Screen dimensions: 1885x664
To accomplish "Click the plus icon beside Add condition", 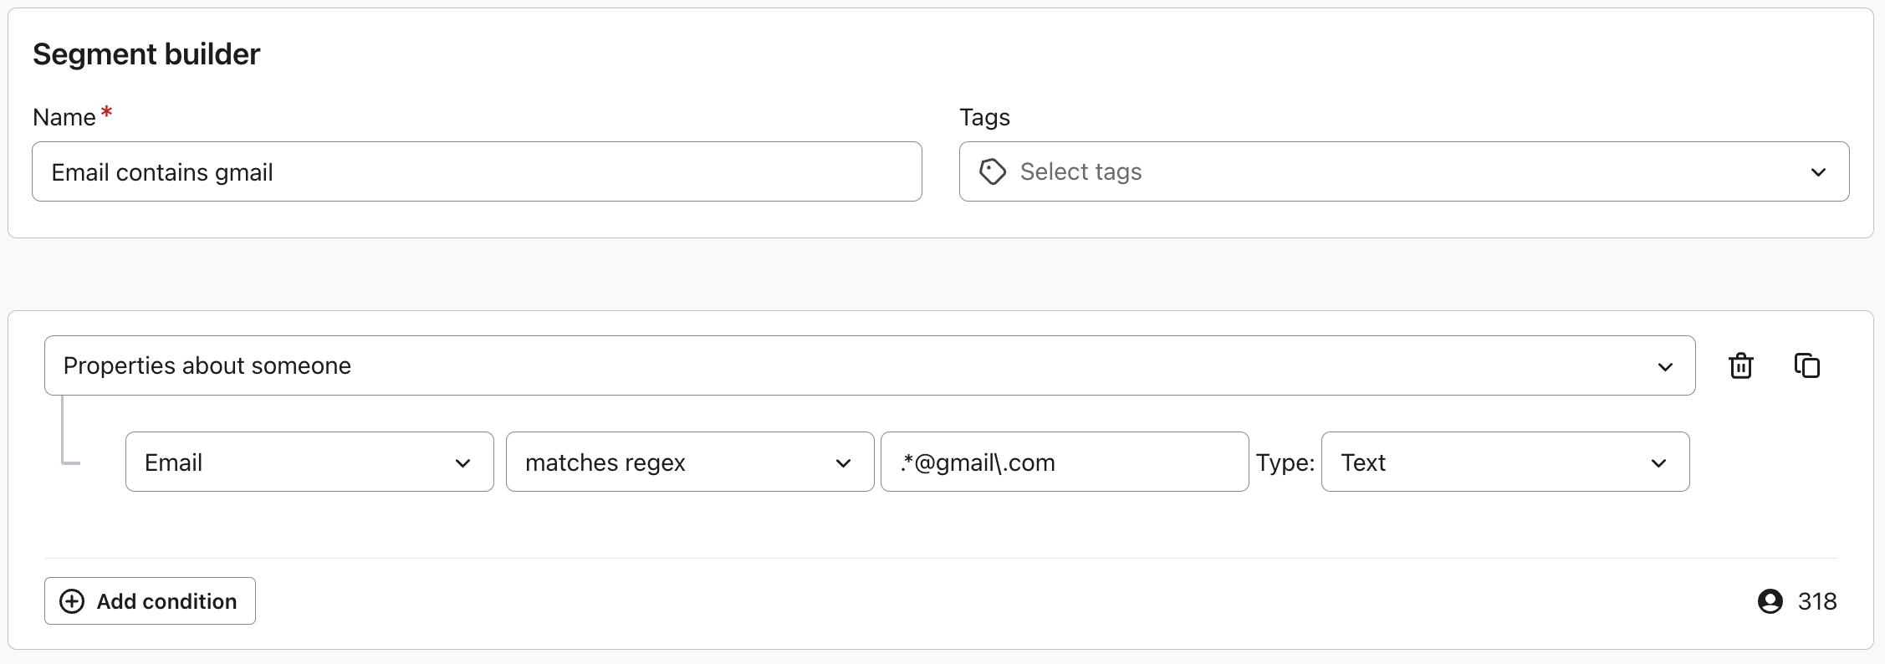I will point(72,601).
